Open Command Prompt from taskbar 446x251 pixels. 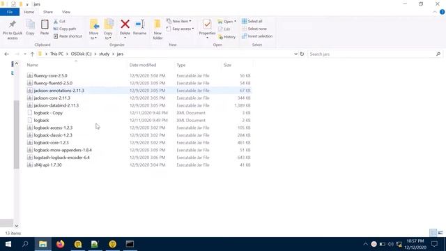tap(130, 244)
